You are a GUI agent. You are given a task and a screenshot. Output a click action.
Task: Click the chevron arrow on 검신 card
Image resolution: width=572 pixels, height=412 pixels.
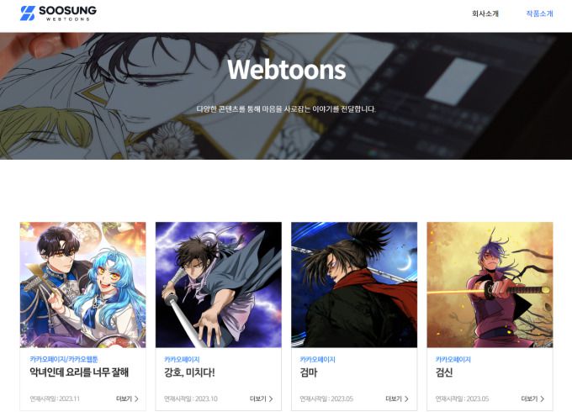[x=542, y=399]
